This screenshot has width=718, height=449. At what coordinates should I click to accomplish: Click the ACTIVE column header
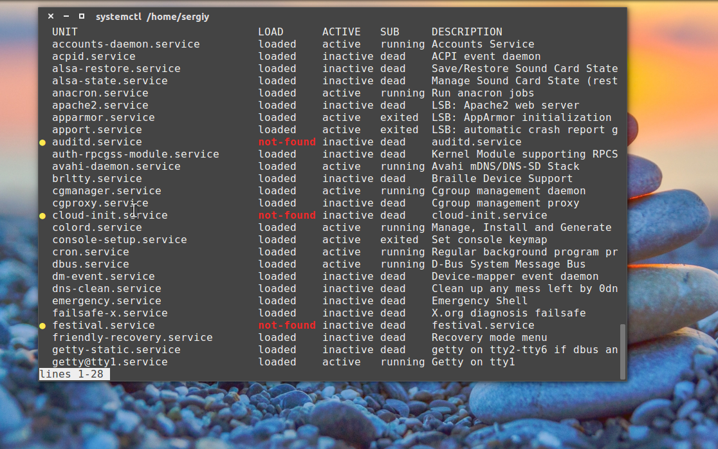tap(341, 32)
